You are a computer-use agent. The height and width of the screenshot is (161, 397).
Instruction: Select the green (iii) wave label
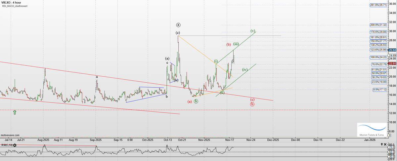tap(236, 44)
